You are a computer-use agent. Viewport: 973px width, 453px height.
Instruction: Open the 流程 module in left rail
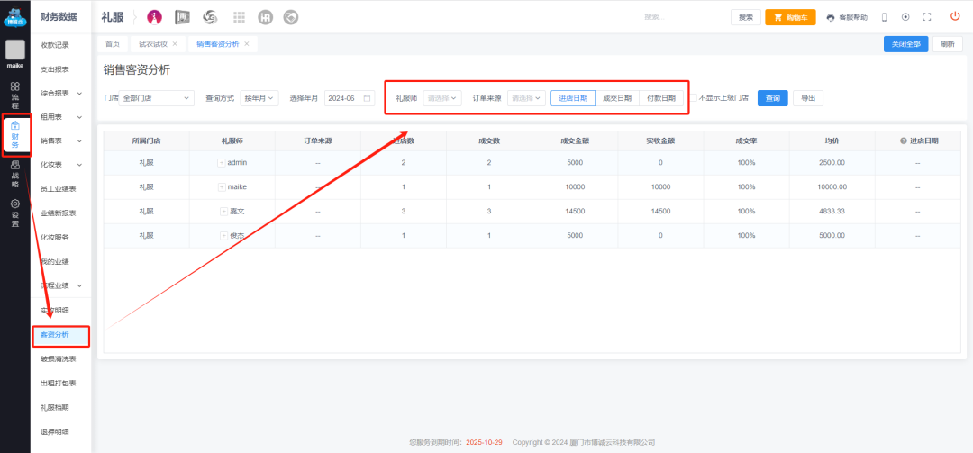coord(15,95)
